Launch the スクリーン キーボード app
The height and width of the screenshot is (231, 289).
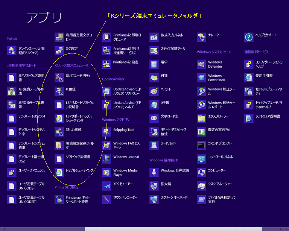pos(154,199)
